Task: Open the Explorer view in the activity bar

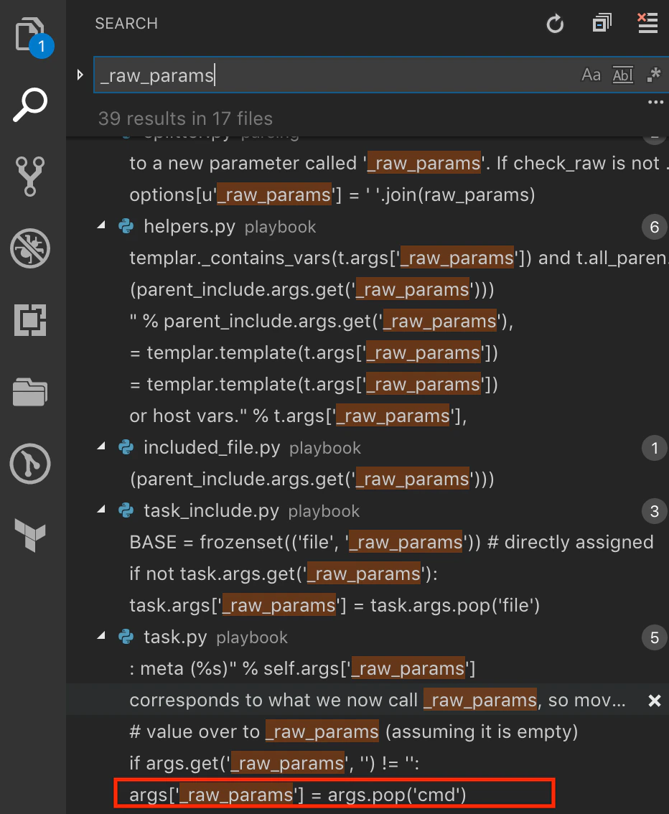Action: tap(30, 34)
